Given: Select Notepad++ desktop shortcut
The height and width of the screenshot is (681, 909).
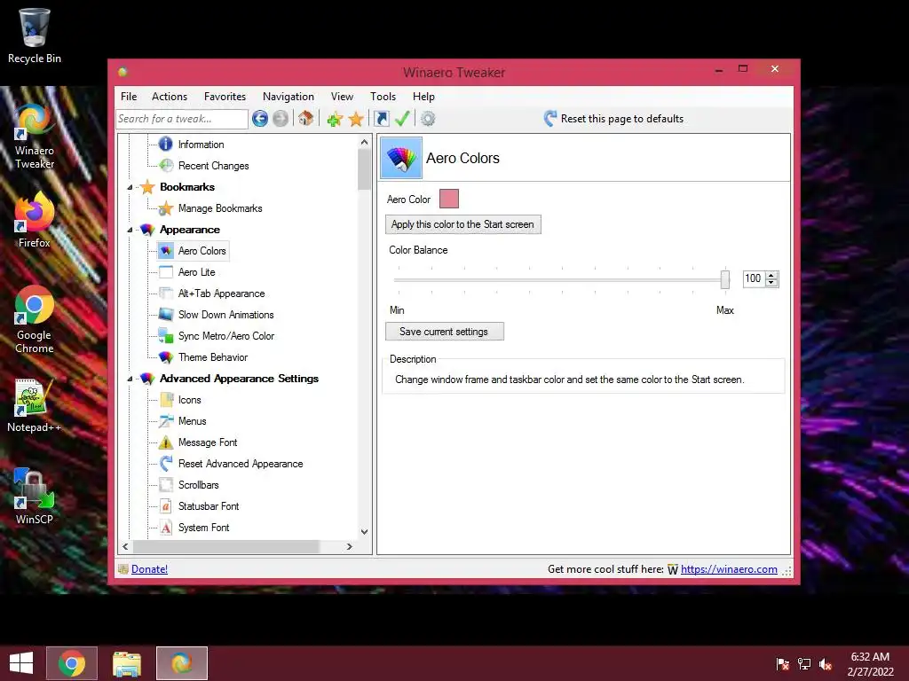Looking at the screenshot, I should [35, 406].
